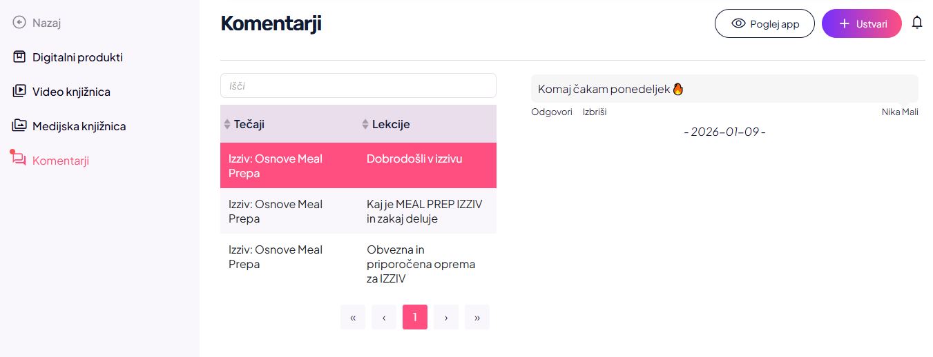The image size is (933, 357).
Task: Select the Kaj je MEAL PREP IZZIV row
Action: click(424, 211)
